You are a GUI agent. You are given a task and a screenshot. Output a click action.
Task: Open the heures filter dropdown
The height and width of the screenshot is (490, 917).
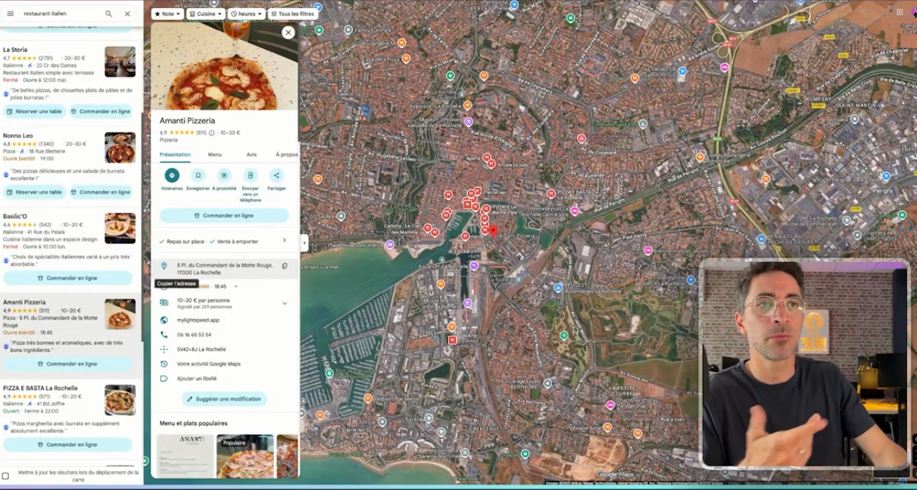(246, 13)
